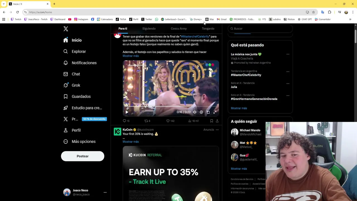Viewport: 357px width, 201px height.
Task: Switch to the Tongardo tab
Action: (208, 28)
